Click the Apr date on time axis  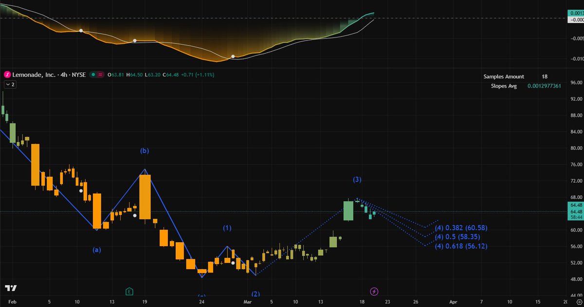click(x=453, y=302)
